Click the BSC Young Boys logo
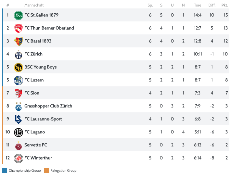The width and height of the screenshot is (231, 176). coord(19,68)
